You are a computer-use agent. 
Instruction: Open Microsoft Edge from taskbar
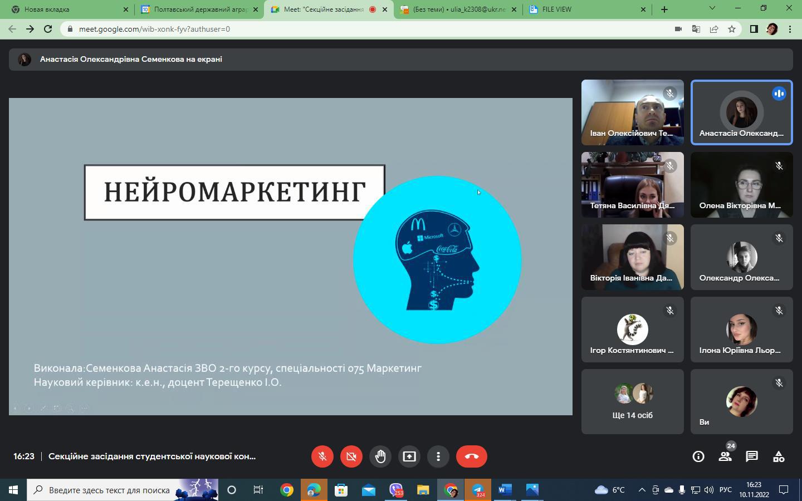pyautogui.click(x=314, y=490)
